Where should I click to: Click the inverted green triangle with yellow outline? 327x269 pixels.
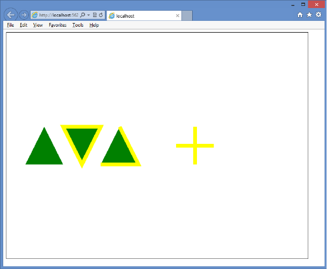point(82,144)
